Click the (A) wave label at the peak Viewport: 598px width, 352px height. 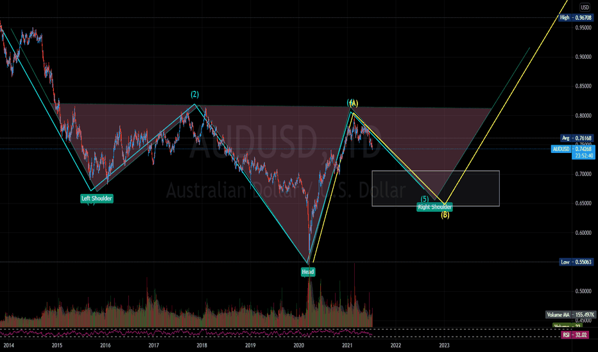click(x=353, y=103)
